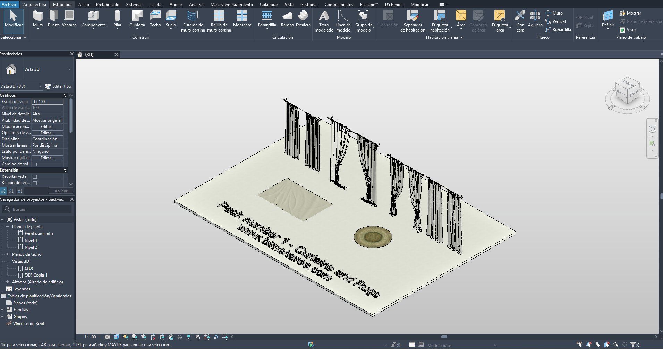This screenshot has height=349, width=663.
Task: Click the Por cara opening tool
Action: (x=520, y=21)
